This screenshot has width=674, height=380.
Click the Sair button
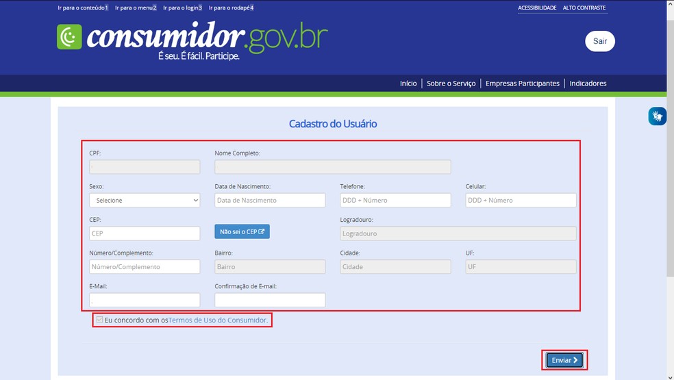coord(599,41)
